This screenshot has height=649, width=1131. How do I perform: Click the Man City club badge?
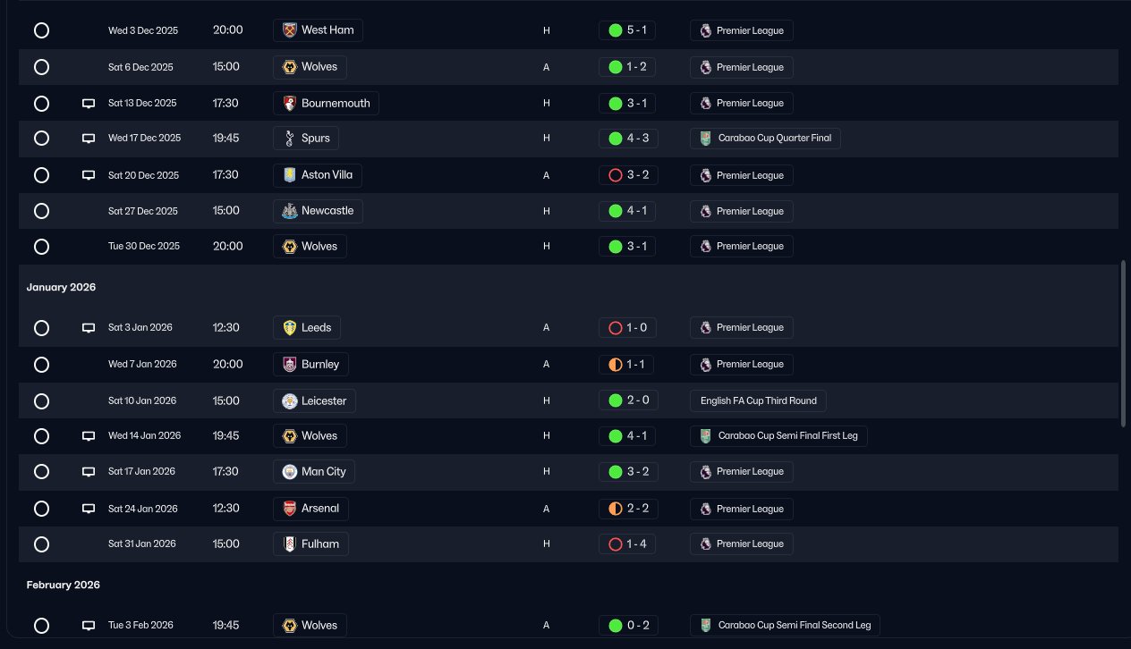click(289, 471)
